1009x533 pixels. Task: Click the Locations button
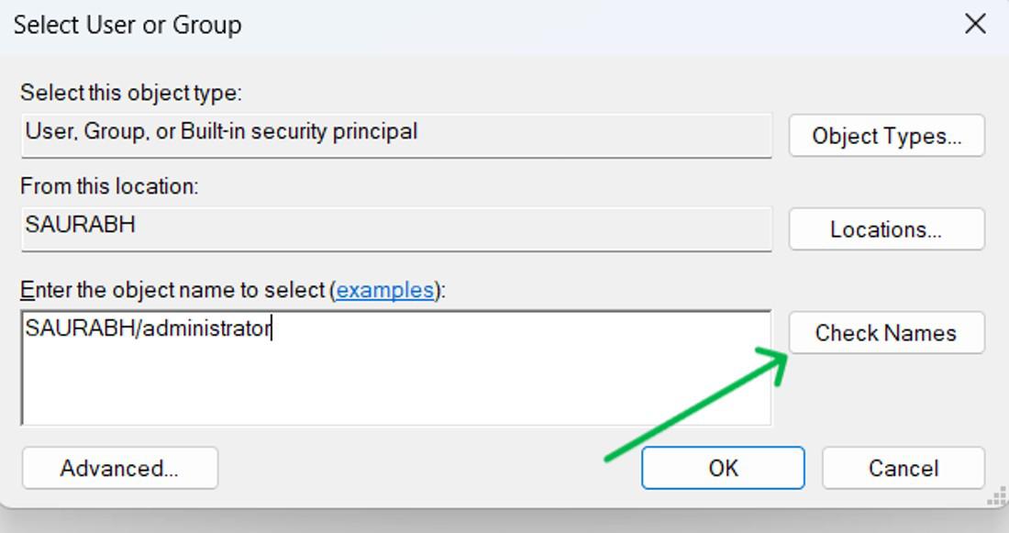pyautogui.click(x=886, y=229)
